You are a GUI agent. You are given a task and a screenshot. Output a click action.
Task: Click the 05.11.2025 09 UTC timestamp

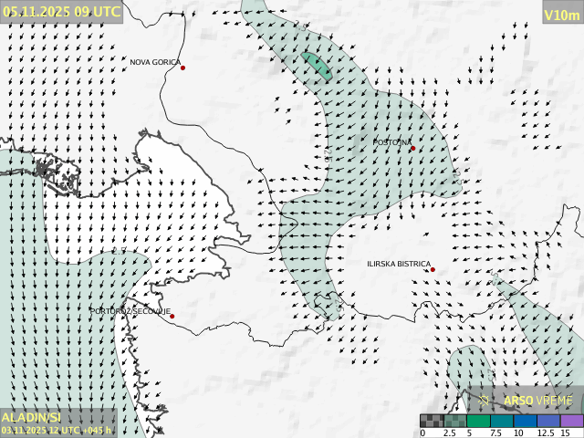point(60,11)
